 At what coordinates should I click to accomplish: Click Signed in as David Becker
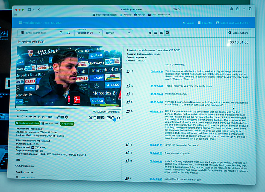click(x=233, y=23)
